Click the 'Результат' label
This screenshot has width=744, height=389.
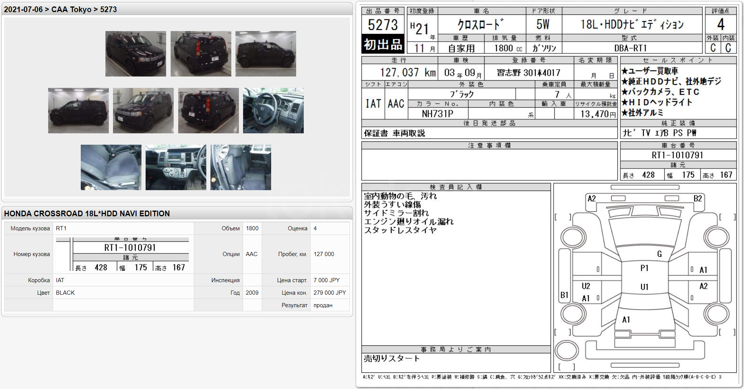coord(294,305)
